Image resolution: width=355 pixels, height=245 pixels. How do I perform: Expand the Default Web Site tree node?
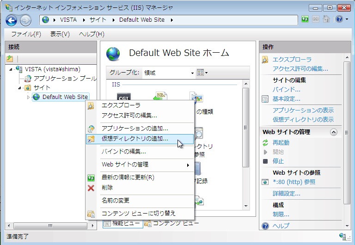tap(28, 97)
